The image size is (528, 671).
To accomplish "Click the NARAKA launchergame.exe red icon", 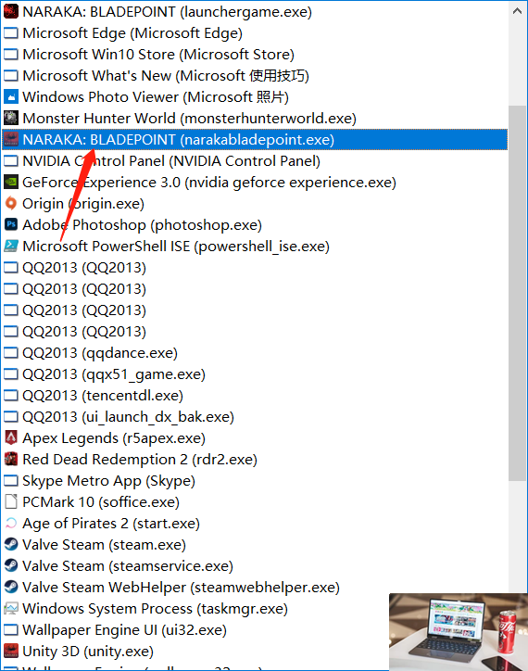I will tap(11, 11).
